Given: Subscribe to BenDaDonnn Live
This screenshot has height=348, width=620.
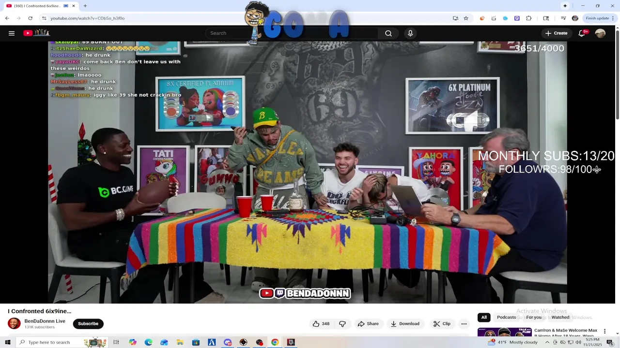Looking at the screenshot, I should coord(88,324).
